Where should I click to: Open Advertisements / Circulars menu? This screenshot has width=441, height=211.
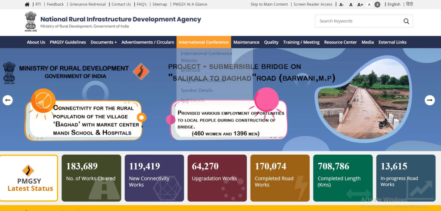(148, 42)
